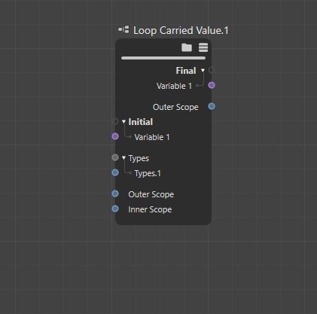Click the light header bar of the node
317x314 pixels.
[163, 58]
